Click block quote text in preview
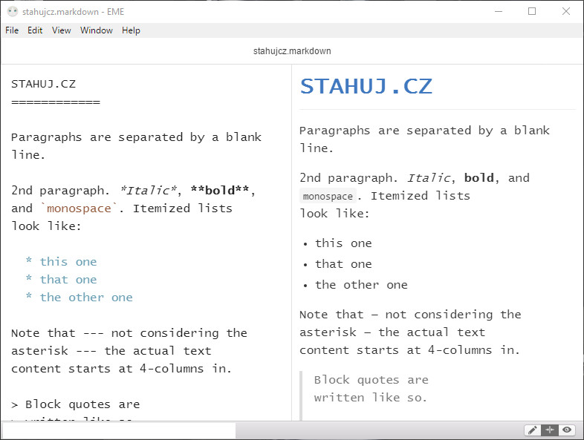584x440 pixels. pos(371,389)
